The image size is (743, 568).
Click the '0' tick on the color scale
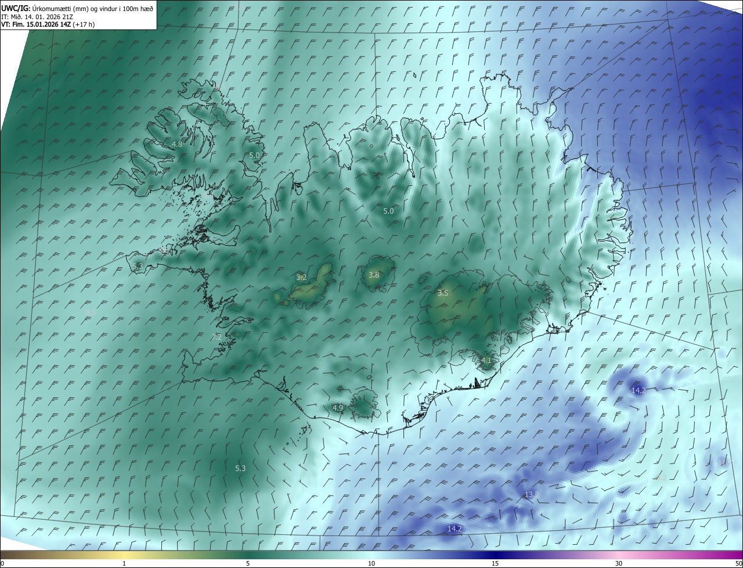pos(2,563)
